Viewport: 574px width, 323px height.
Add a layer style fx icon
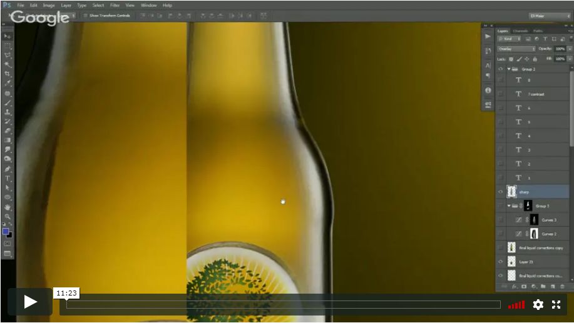coord(515,287)
